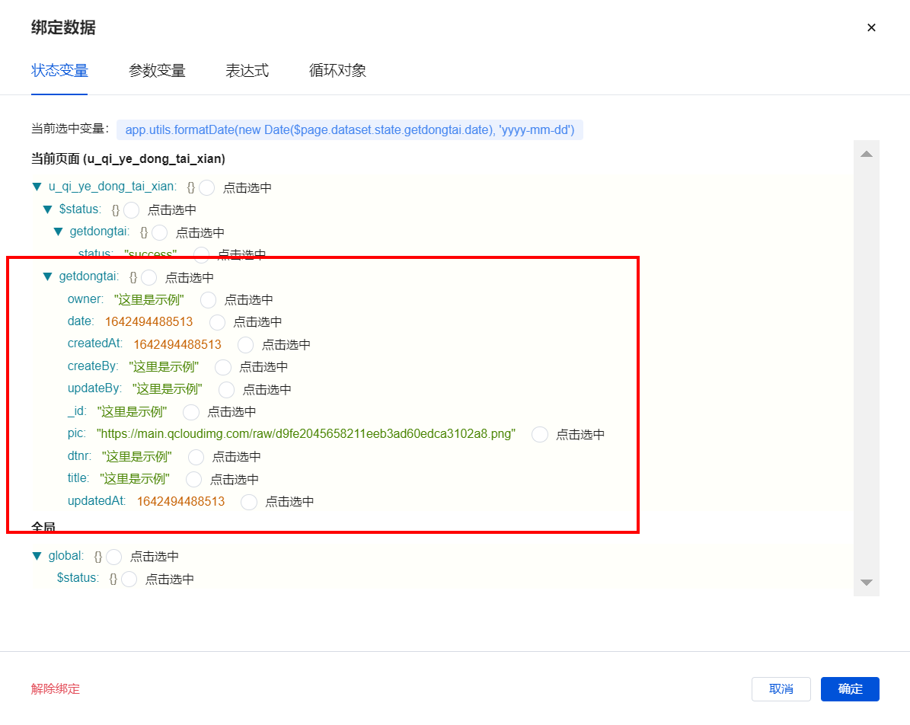The height and width of the screenshot is (725, 910).
Task: Cancel with the 取消 button
Action: click(x=781, y=689)
